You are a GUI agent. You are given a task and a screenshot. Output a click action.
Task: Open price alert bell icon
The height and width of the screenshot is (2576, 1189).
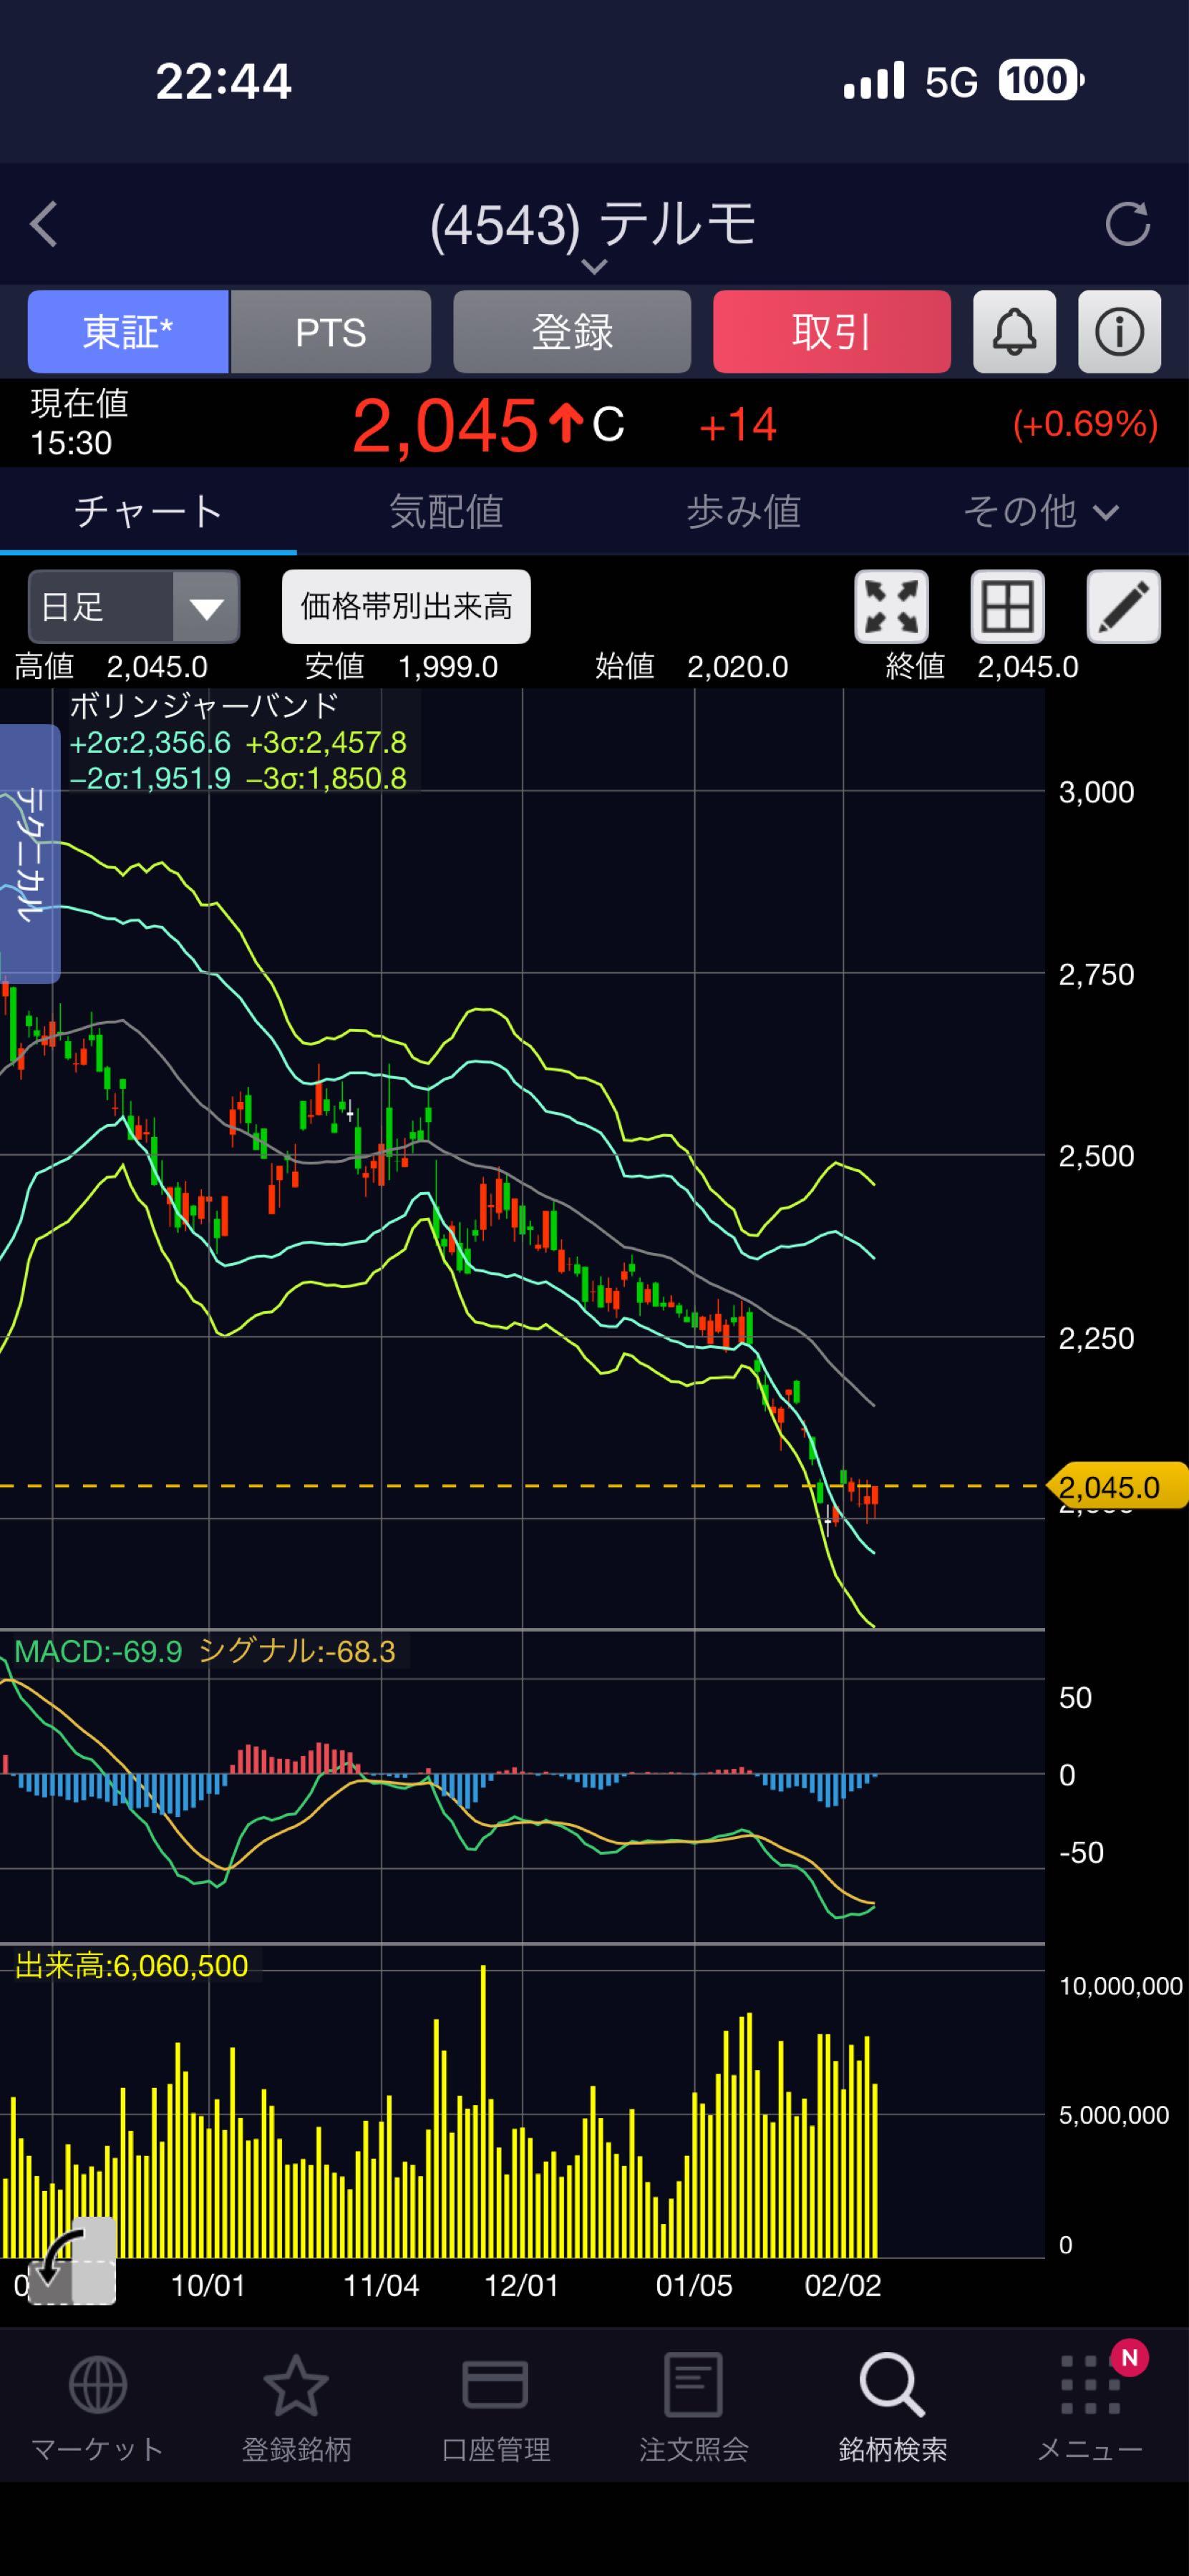(x=1014, y=332)
